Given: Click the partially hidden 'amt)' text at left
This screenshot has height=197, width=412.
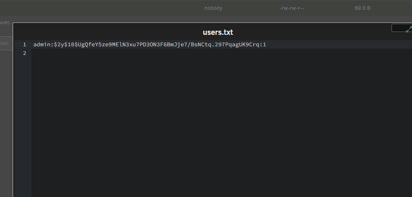Looking at the screenshot, I should [x=5, y=23].
